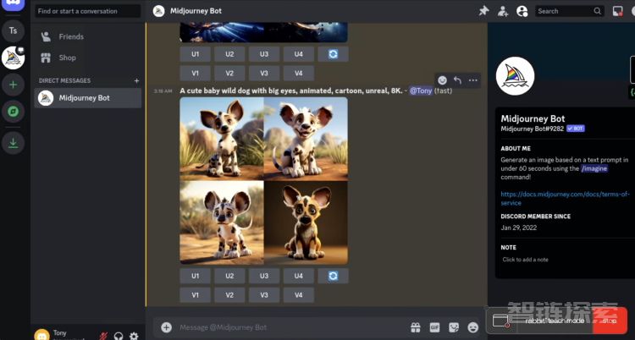Image resolution: width=635 pixels, height=340 pixels.
Task: Add friends to DM icon
Action: tap(503, 11)
